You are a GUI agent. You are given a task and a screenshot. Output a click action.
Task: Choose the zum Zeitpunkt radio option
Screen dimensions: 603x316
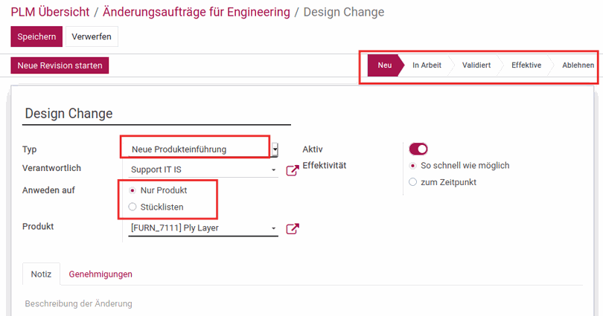click(x=412, y=182)
